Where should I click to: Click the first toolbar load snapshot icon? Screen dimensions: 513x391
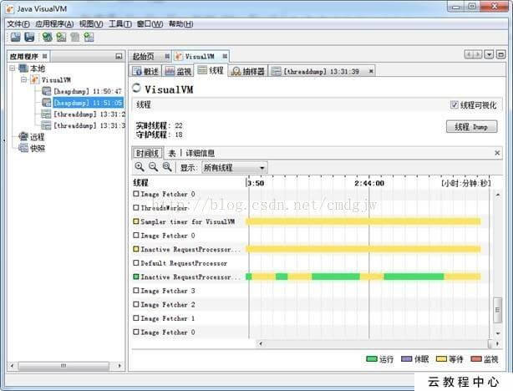[x=15, y=37]
